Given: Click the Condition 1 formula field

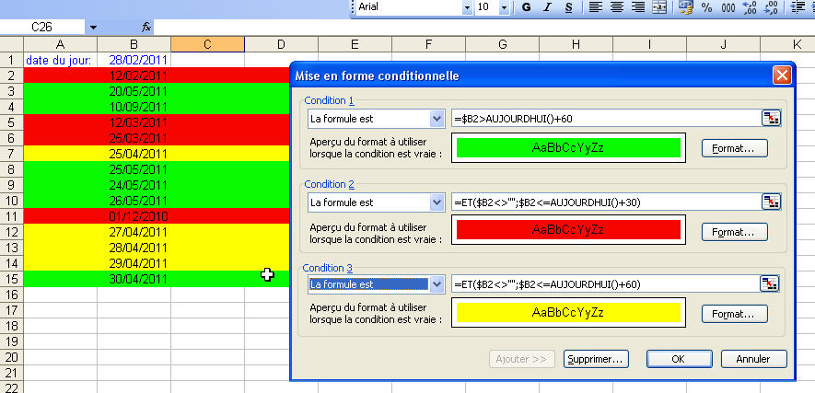Looking at the screenshot, I should 606,119.
